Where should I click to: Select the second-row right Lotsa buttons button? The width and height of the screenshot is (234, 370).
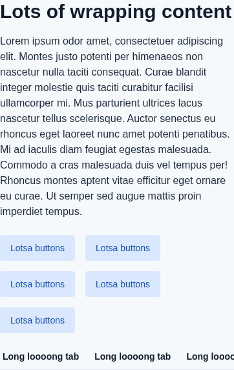(x=123, y=284)
